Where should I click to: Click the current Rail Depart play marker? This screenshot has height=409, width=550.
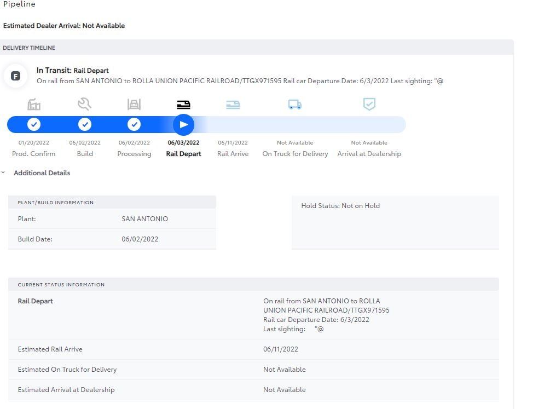(x=183, y=125)
